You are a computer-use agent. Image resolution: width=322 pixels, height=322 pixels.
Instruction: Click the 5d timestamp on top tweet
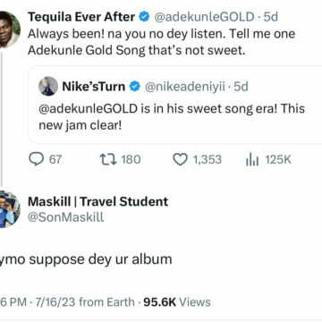point(271,17)
